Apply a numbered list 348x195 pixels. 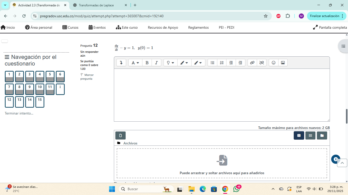[x=222, y=63]
